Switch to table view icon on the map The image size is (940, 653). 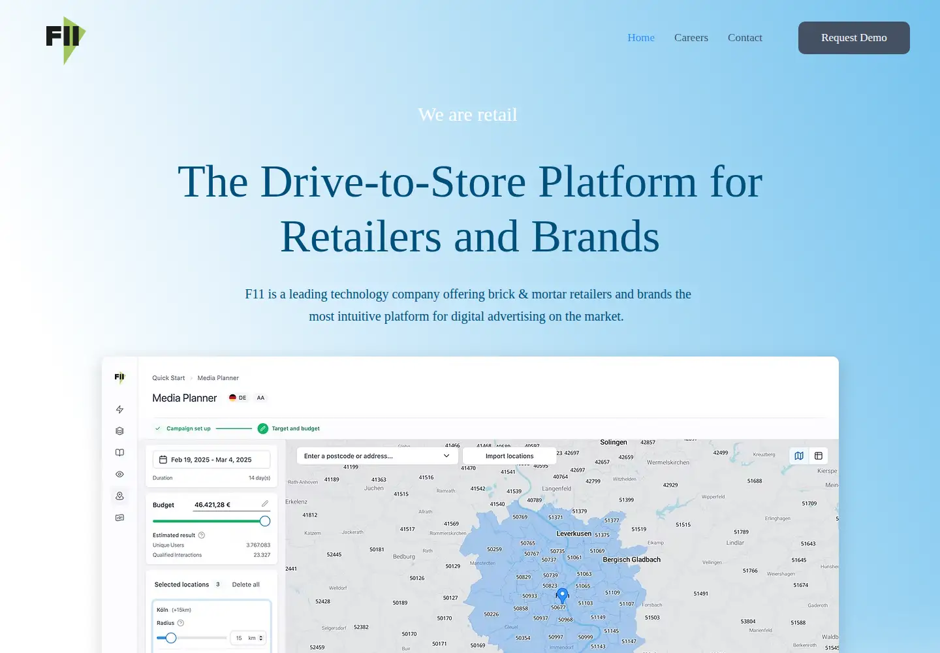819,456
